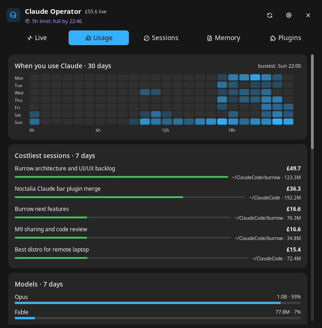Viewport: 322px width, 328px height.
Task: Click the £49.7 session cost value
Action: point(293,169)
